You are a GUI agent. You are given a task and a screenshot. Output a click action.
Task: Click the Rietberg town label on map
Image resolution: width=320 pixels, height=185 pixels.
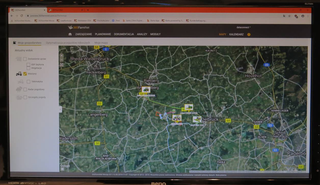point(151,81)
